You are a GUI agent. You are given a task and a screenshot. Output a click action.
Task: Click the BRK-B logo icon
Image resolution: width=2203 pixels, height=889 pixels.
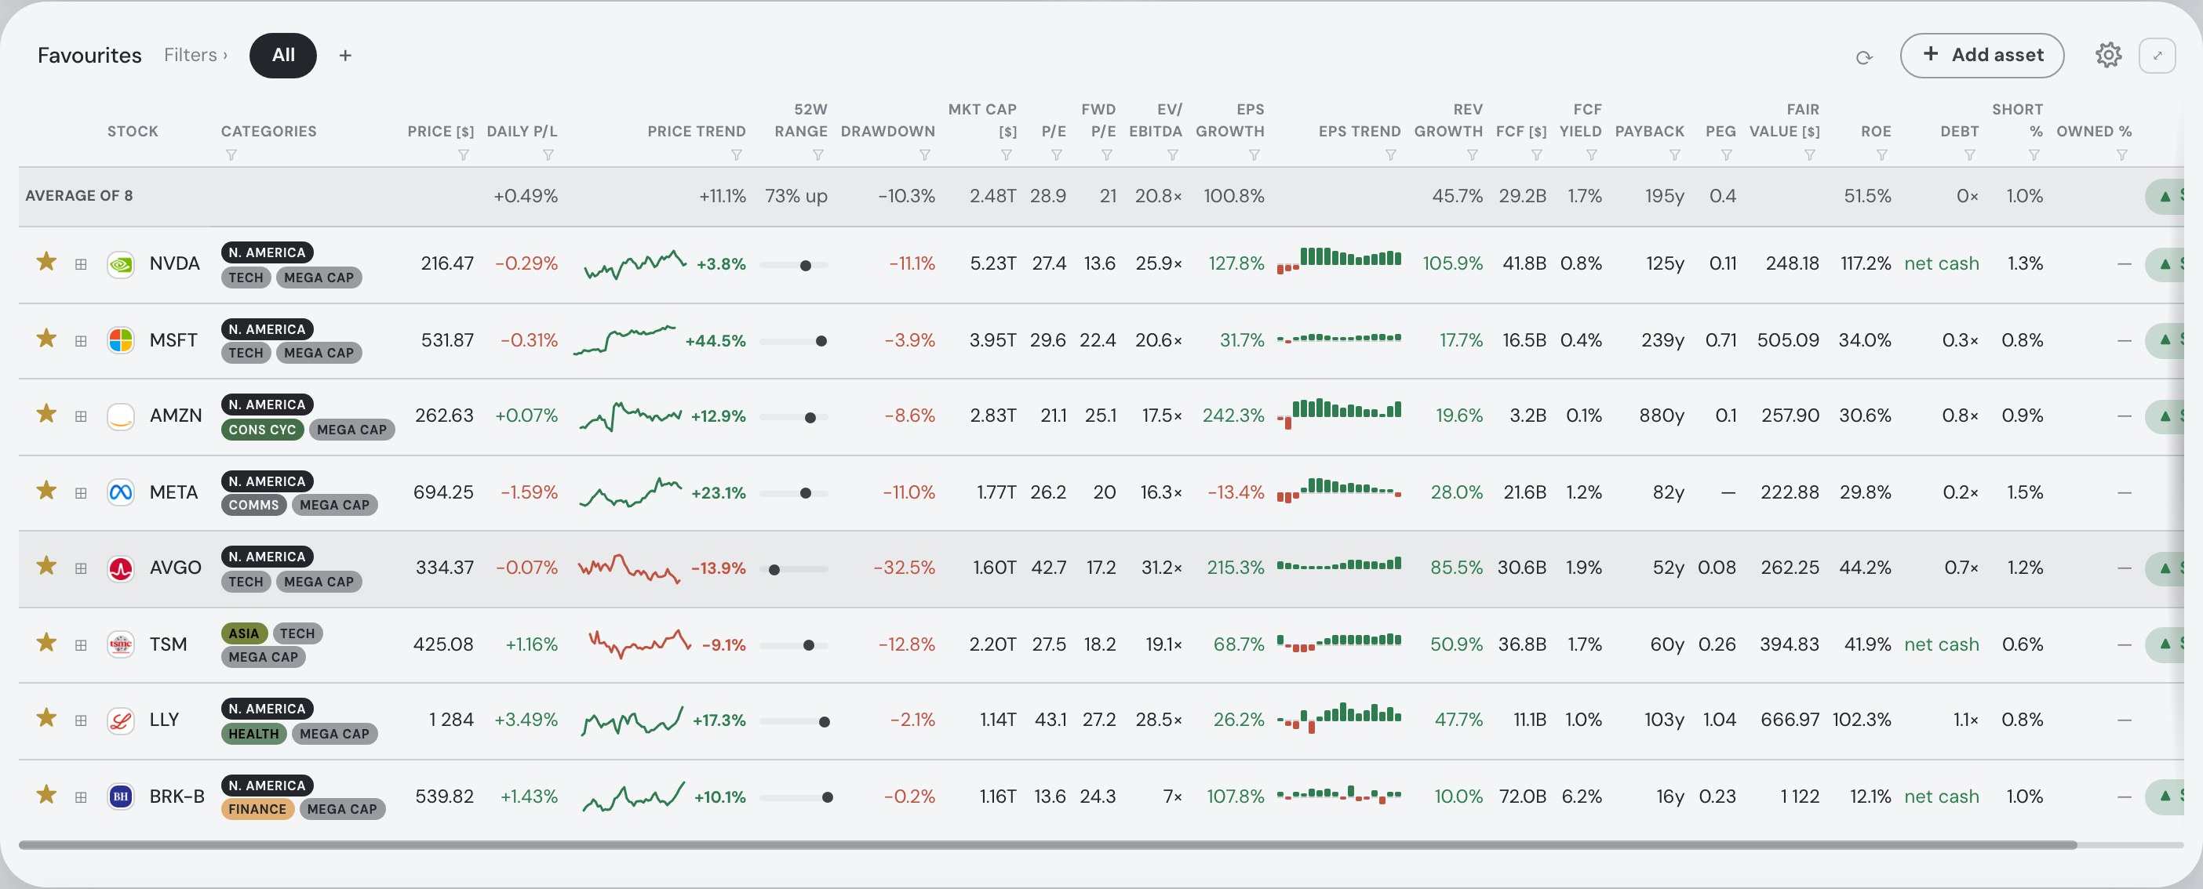click(121, 796)
